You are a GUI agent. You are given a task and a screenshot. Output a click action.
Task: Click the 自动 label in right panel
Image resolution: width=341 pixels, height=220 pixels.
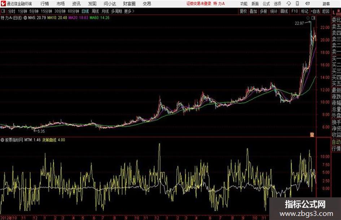coord(336,142)
